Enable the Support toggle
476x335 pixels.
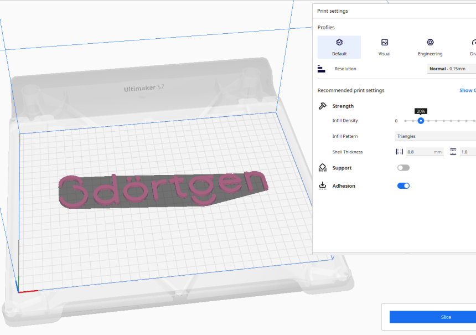point(403,168)
